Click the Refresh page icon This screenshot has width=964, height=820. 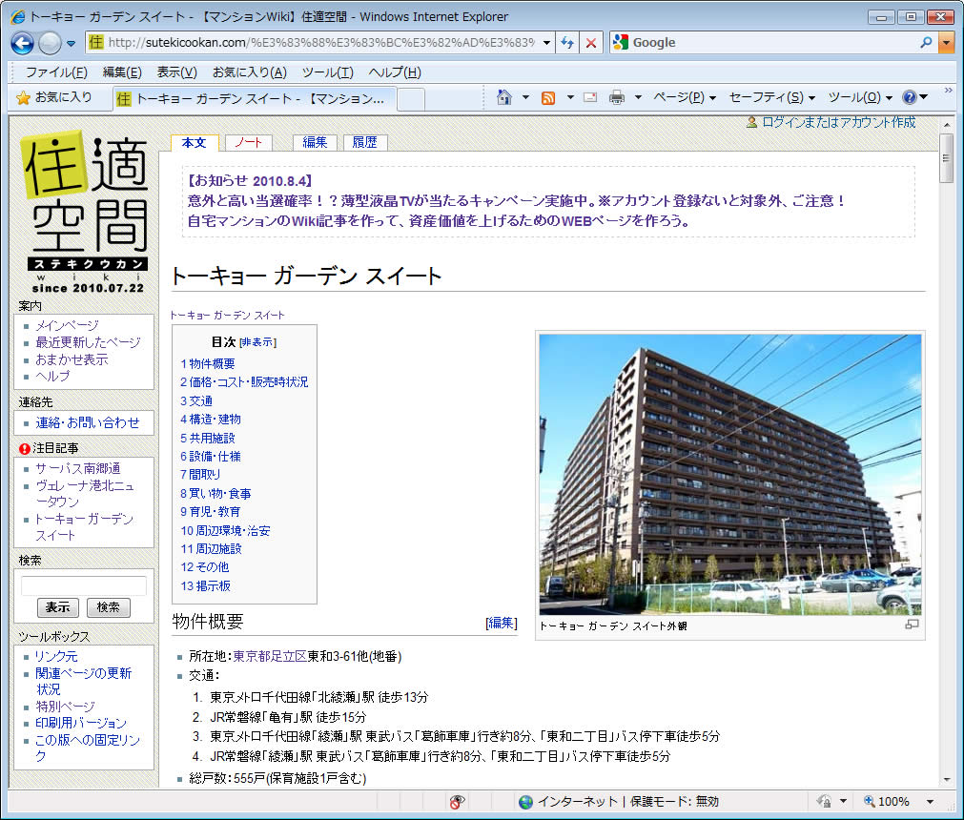click(x=568, y=42)
